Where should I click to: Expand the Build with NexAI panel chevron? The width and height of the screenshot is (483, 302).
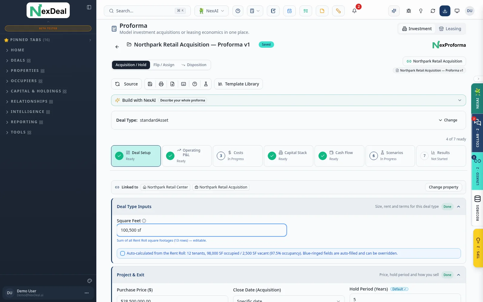460,100
